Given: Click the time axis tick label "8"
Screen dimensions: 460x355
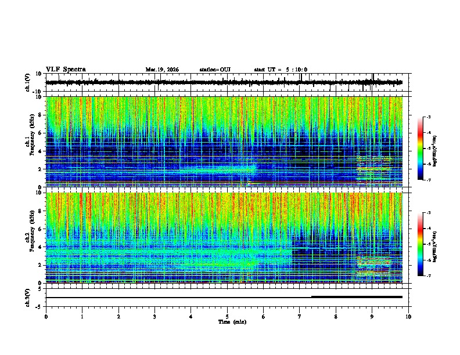Looking at the screenshot, I should [x=336, y=316].
